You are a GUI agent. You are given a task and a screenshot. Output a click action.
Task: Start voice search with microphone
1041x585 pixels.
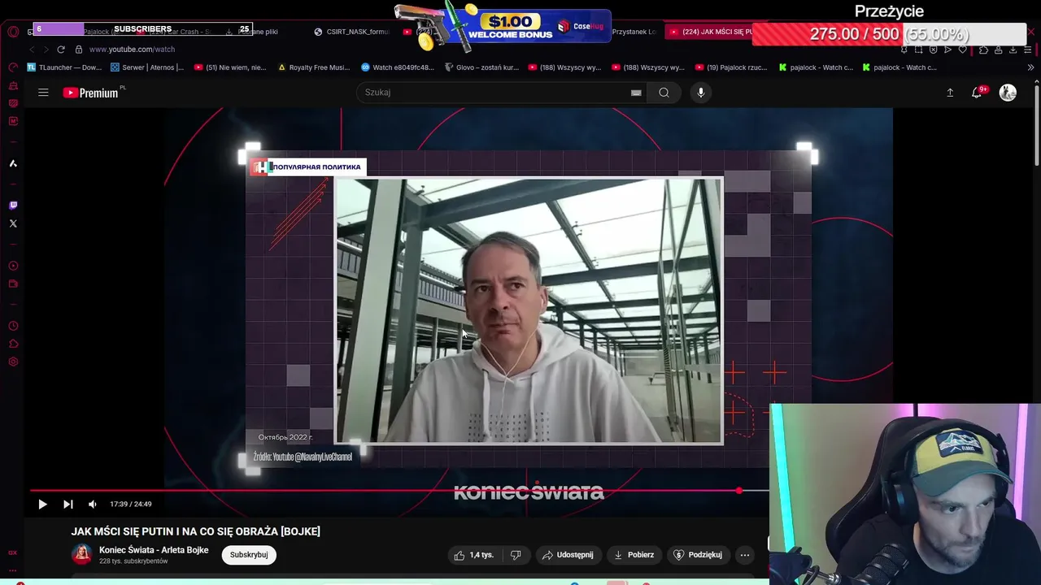(x=701, y=93)
